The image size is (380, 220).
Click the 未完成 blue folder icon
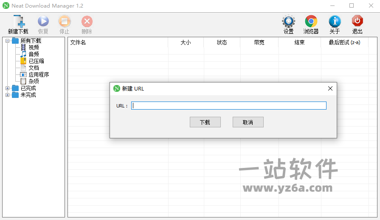click(x=15, y=95)
